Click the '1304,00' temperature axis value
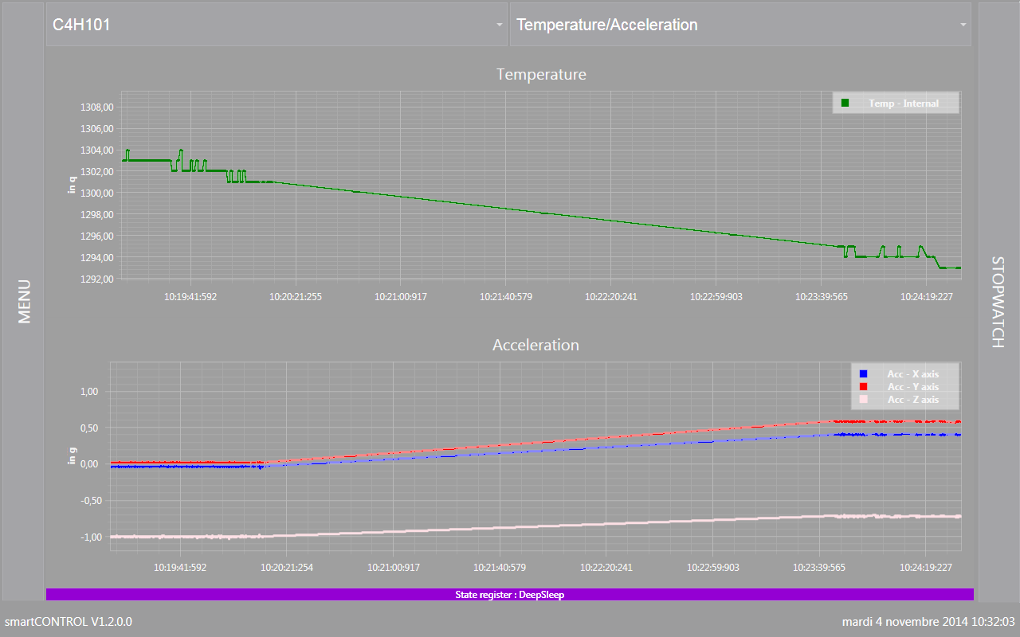Image resolution: width=1020 pixels, height=637 pixels. (97, 150)
